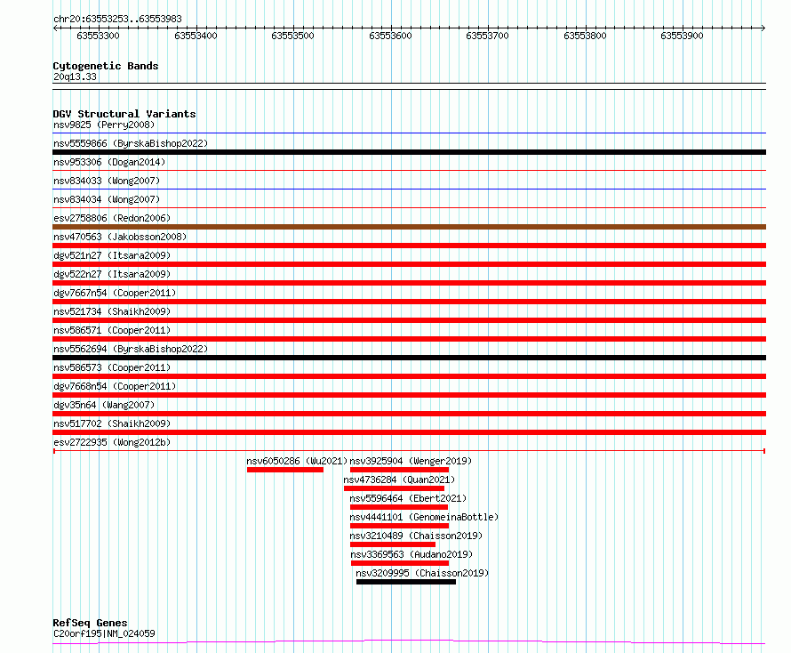Click the RefSeq Genes track title

click(x=90, y=623)
